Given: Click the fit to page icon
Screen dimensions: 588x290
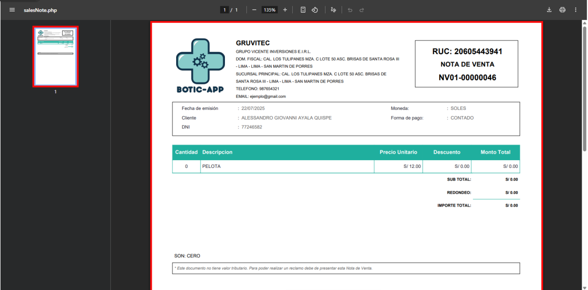Looking at the screenshot, I should (x=303, y=10).
